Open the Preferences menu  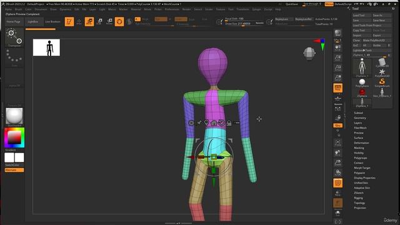click(172, 9)
